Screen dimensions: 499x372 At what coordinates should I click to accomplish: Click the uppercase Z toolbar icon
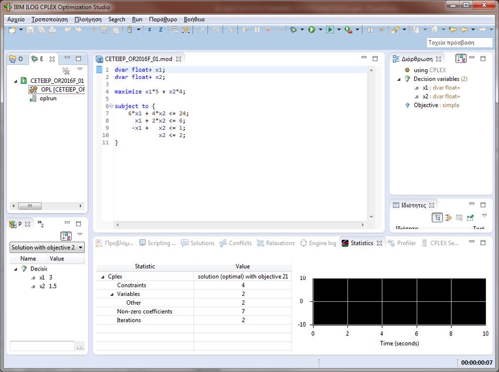[161, 30]
